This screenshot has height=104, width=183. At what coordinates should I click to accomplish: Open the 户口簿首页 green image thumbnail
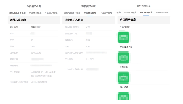pyautogui.click(x=123, y=37)
